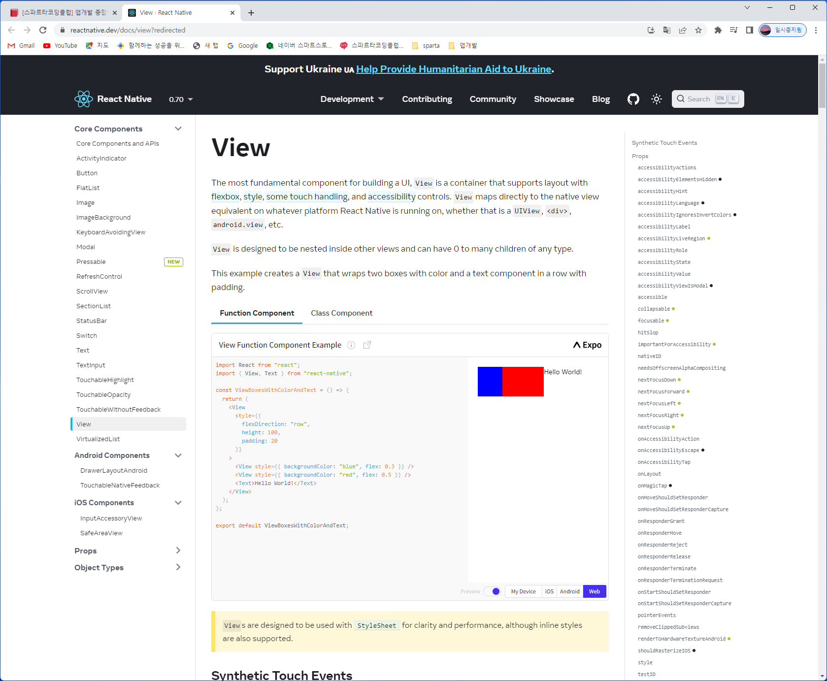Follow the accessibility link in intro

392,197
